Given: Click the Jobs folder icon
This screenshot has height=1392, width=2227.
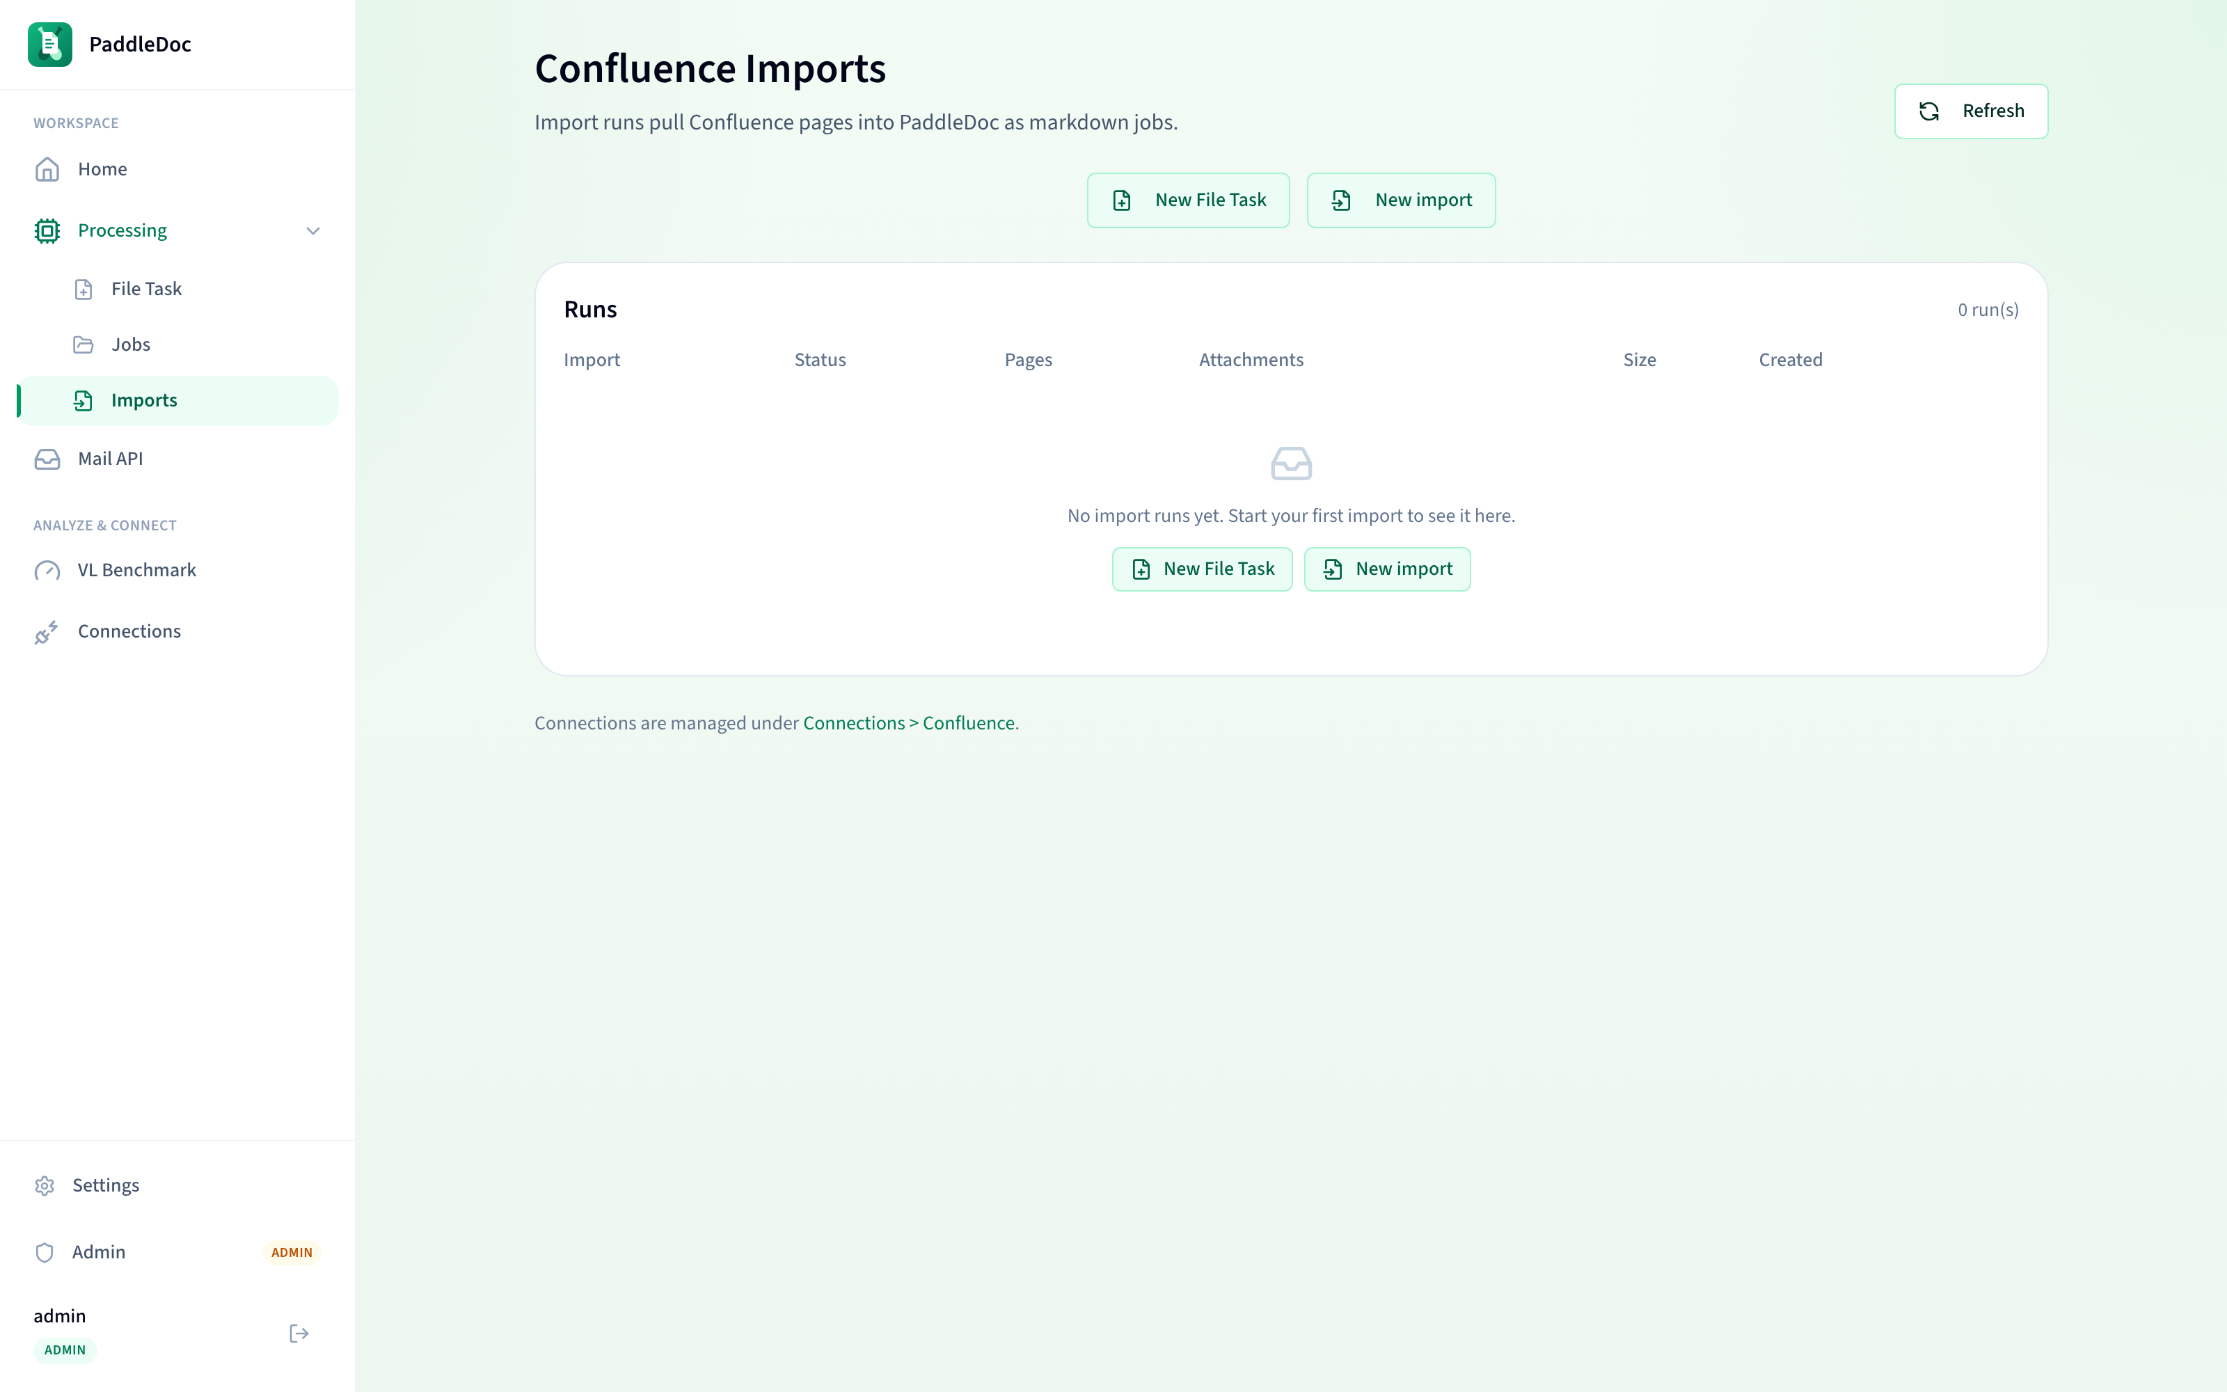Looking at the screenshot, I should [83, 345].
